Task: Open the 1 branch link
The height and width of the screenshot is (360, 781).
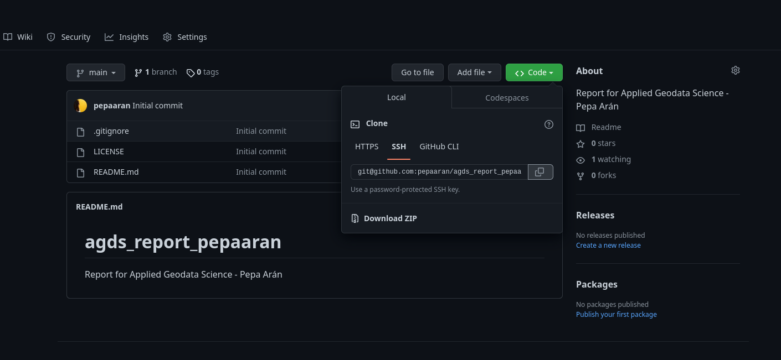Action: pyautogui.click(x=156, y=72)
